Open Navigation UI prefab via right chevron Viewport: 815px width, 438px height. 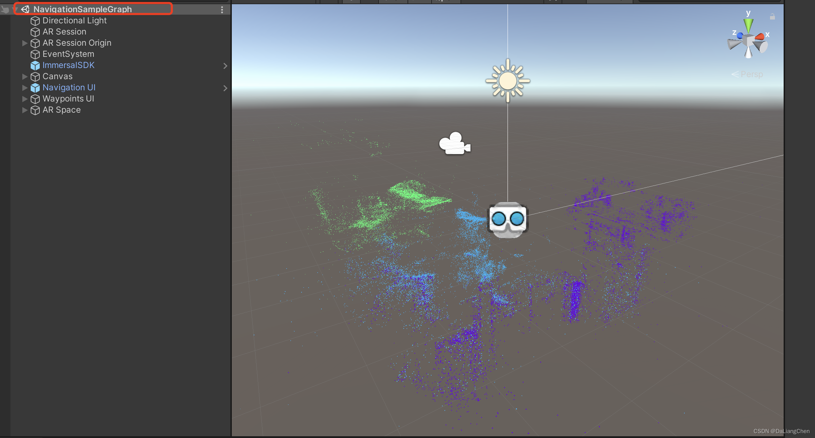click(x=225, y=88)
